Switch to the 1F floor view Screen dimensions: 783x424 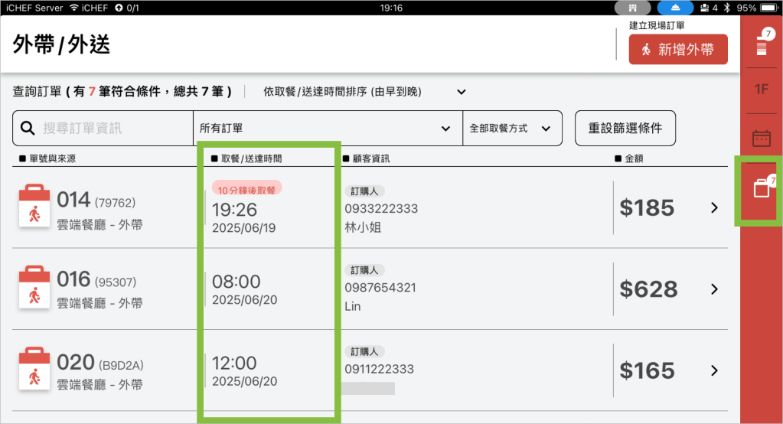click(x=761, y=90)
